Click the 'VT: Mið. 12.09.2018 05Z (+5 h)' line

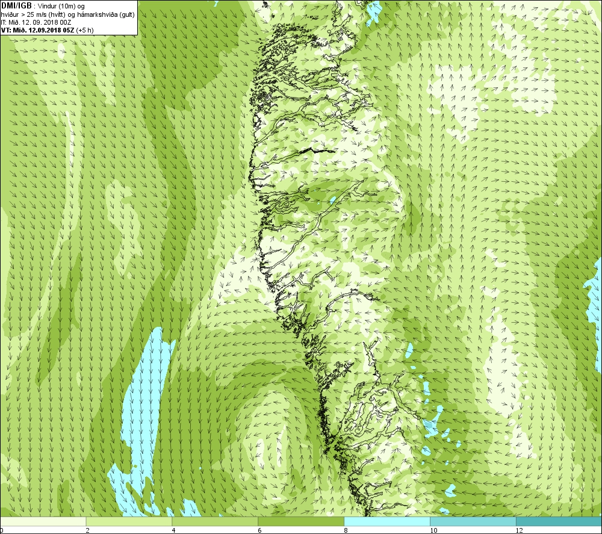(x=47, y=30)
